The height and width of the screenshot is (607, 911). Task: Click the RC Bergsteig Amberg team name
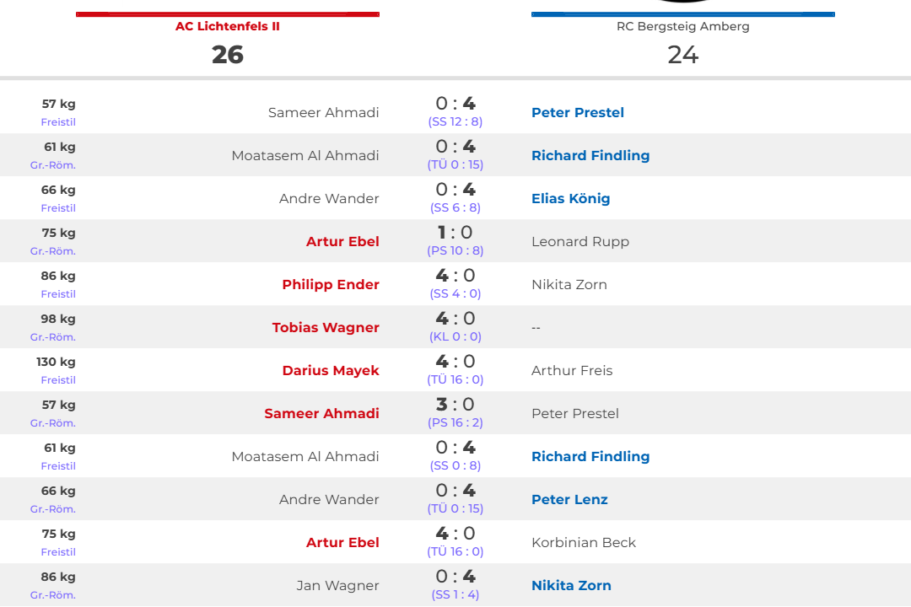point(682,26)
